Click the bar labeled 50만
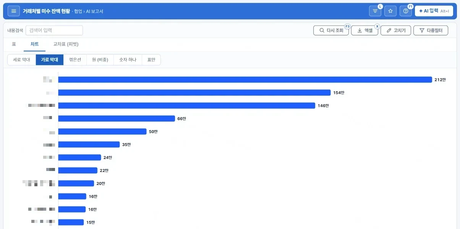The height and width of the screenshot is (229, 460). pos(102,132)
